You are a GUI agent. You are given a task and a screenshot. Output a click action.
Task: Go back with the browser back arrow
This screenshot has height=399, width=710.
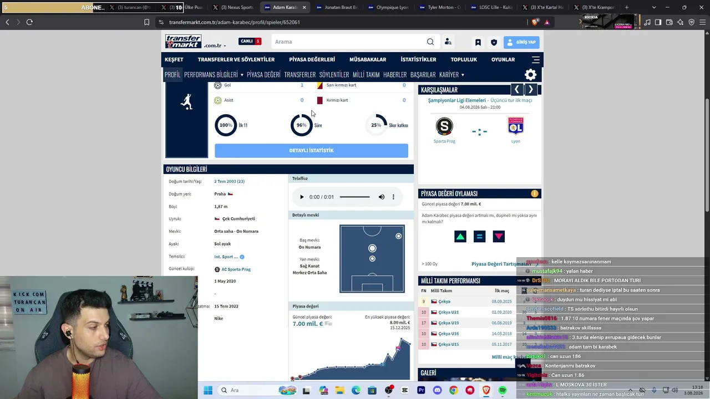pyautogui.click(x=7, y=22)
